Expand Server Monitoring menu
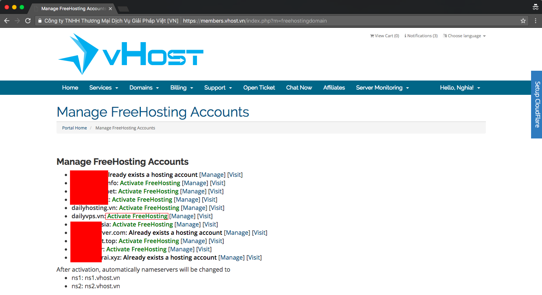 click(x=382, y=88)
